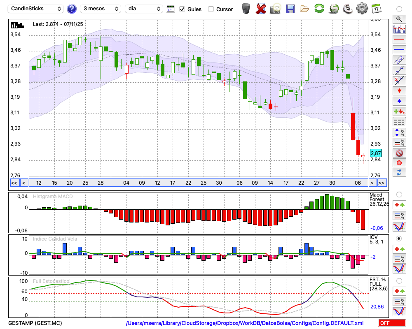This screenshot has height=329, width=412.
Task: Click the red down arrow marker tool
Action: point(399,91)
